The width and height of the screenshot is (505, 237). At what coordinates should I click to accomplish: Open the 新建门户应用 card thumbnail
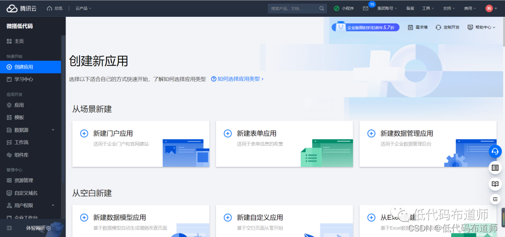(x=186, y=153)
